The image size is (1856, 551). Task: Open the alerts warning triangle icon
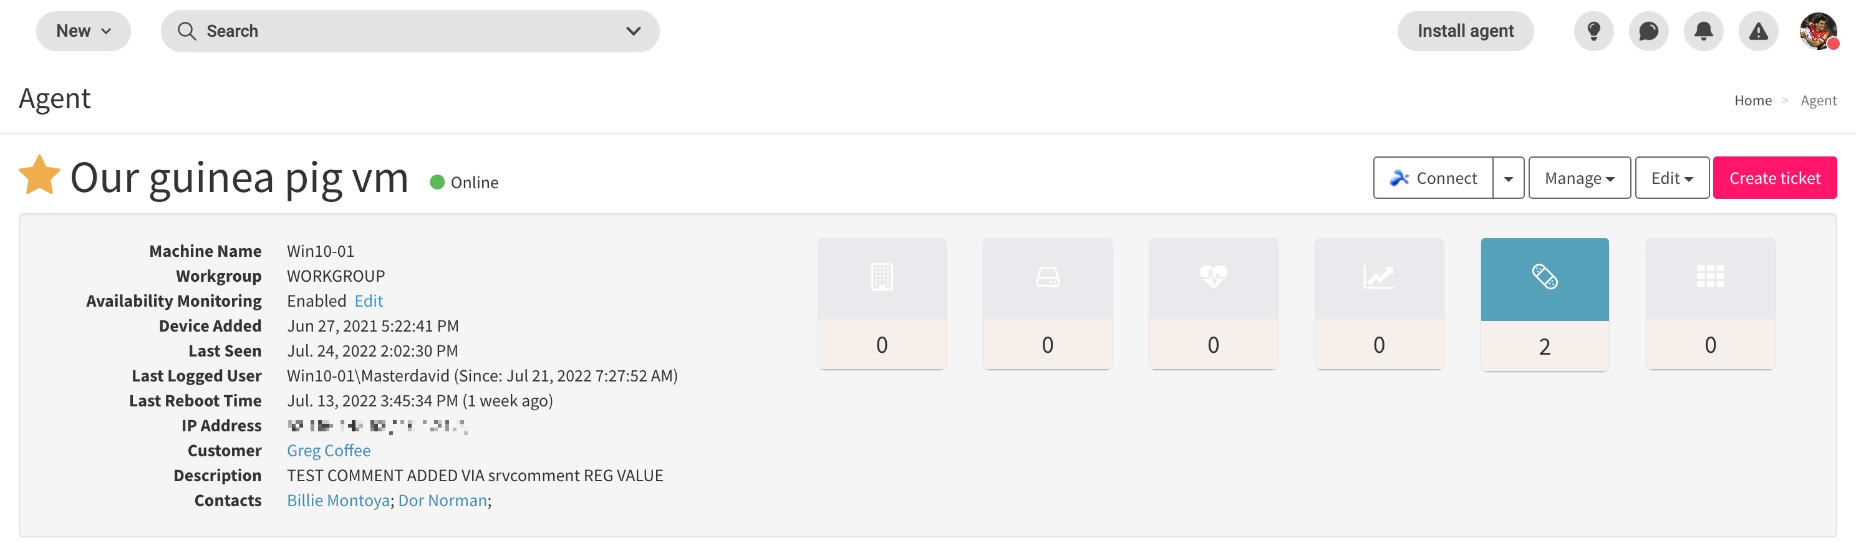[1758, 31]
